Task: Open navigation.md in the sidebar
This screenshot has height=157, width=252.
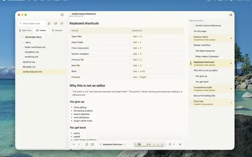Action: point(32,52)
